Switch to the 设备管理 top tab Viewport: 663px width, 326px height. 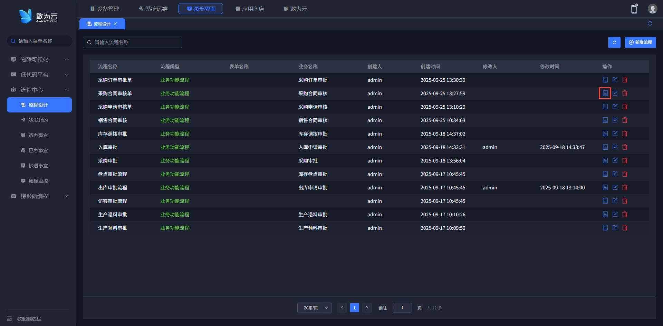click(x=105, y=9)
